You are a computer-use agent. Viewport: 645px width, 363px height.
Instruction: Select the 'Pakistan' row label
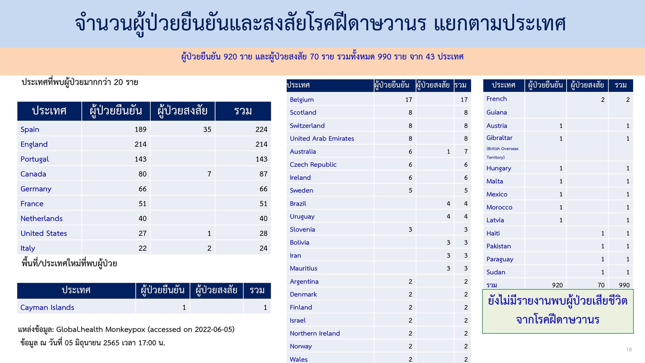click(499, 246)
